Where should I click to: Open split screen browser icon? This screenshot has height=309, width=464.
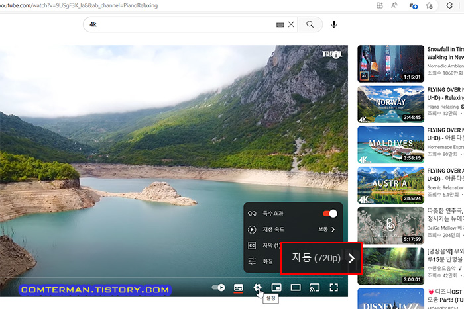click(379, 5)
